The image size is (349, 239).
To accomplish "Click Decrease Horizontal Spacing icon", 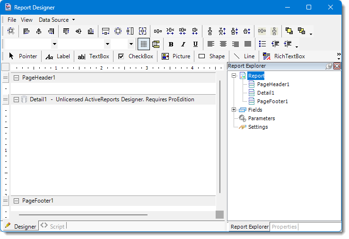I will [183, 31].
